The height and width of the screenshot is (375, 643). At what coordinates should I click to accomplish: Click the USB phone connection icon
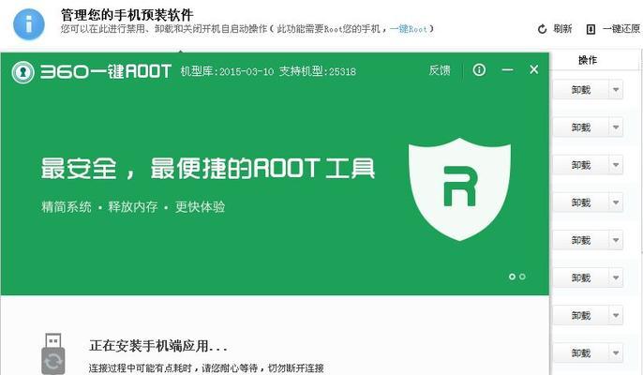pos(53,353)
